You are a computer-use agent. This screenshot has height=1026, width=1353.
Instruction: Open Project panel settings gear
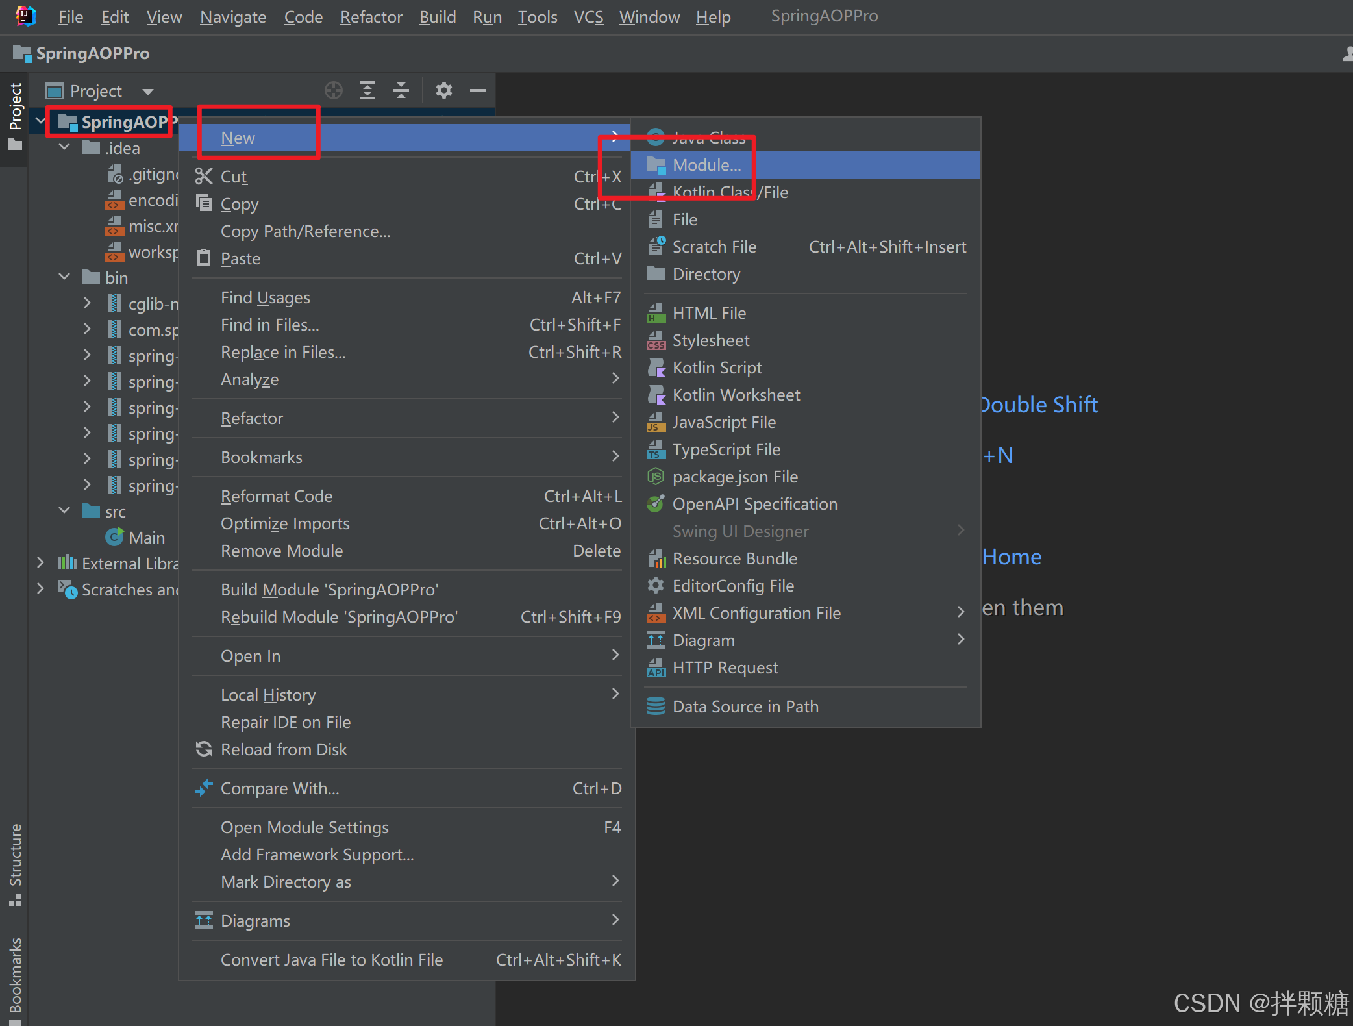coord(444,90)
